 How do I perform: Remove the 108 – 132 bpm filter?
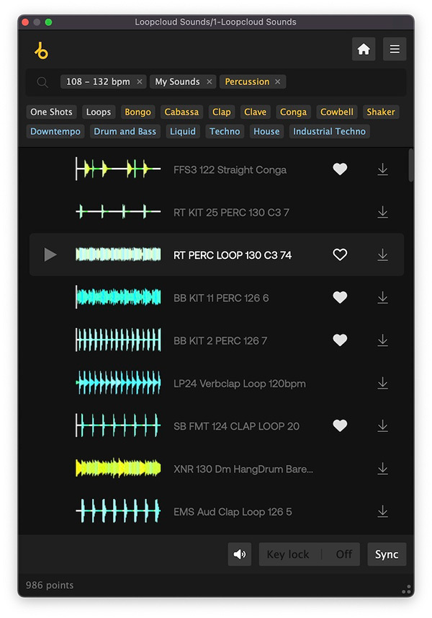pos(140,82)
